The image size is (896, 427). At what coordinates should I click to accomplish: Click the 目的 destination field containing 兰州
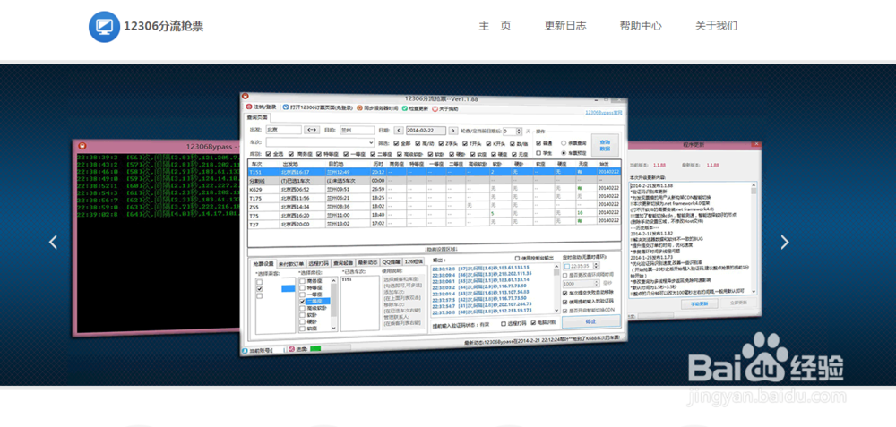point(357,130)
